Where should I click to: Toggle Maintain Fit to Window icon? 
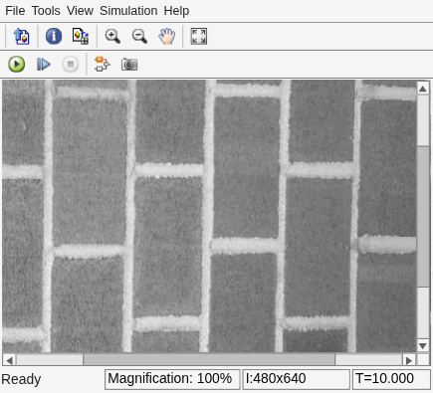point(199,36)
